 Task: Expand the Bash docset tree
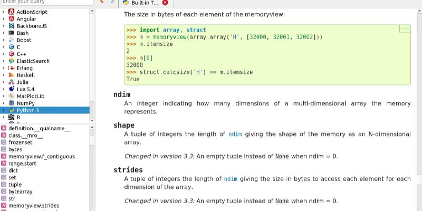4,33
